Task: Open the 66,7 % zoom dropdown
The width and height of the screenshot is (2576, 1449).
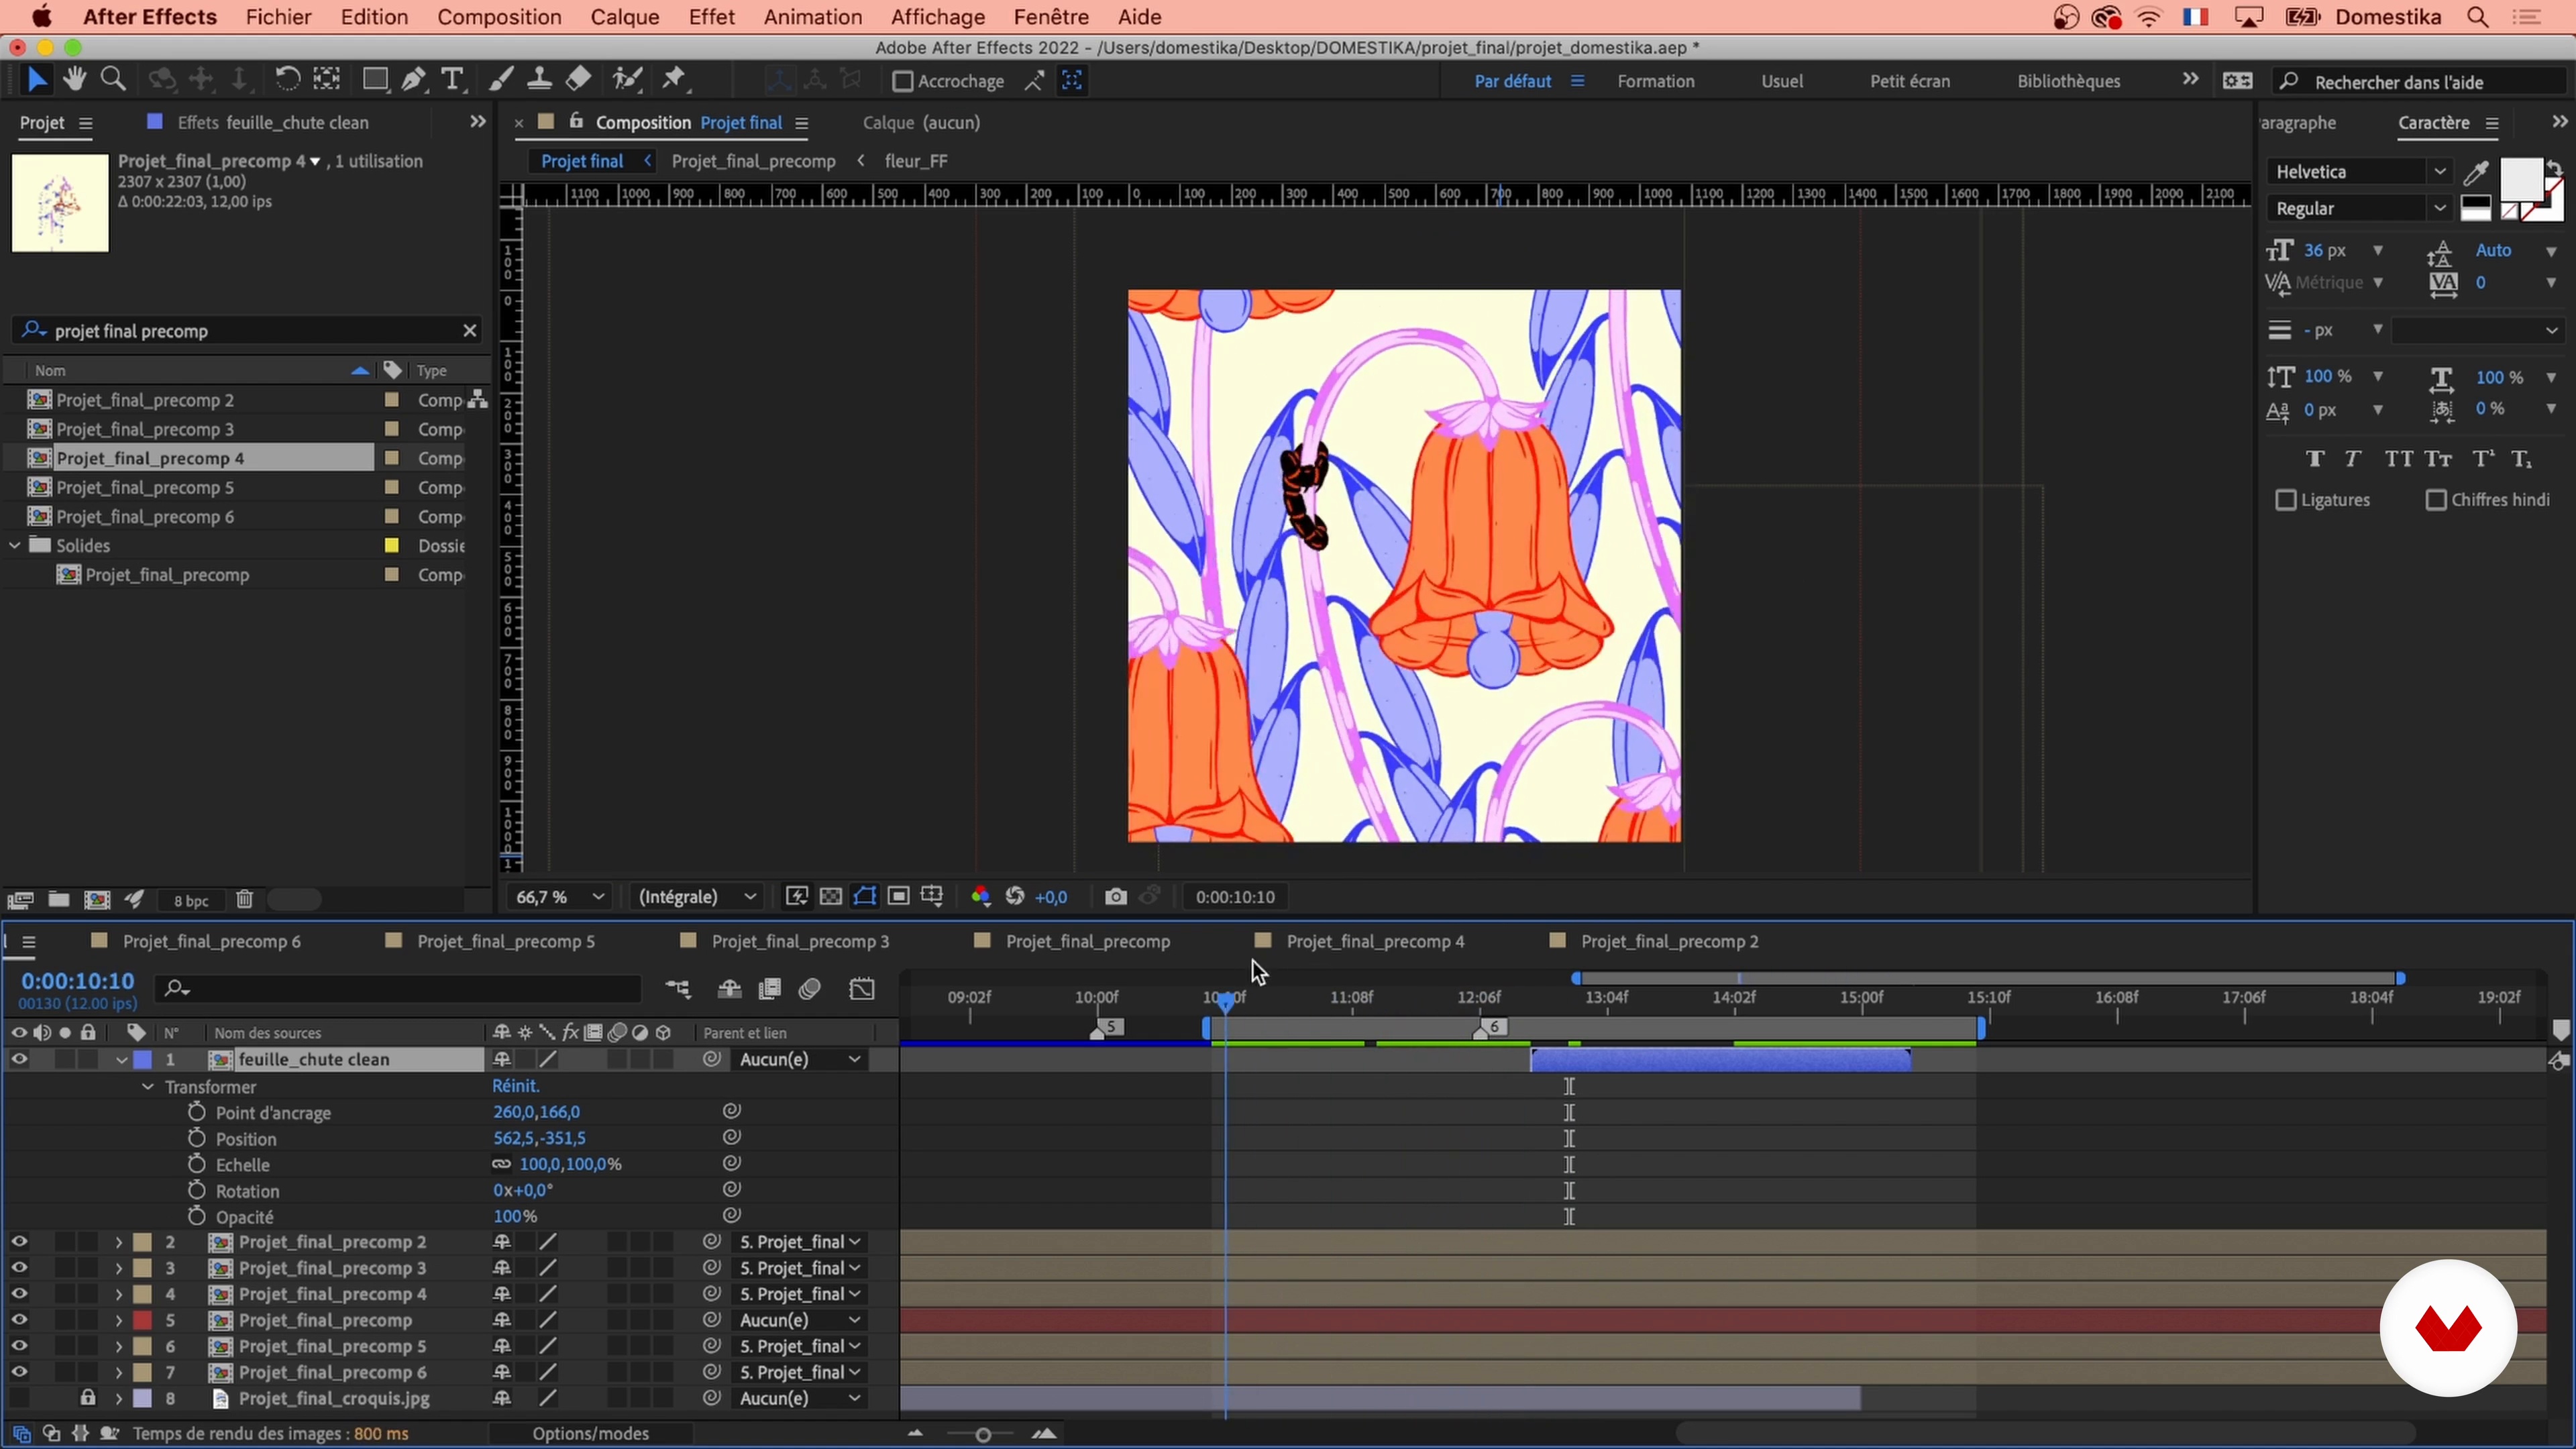Action: 559,897
